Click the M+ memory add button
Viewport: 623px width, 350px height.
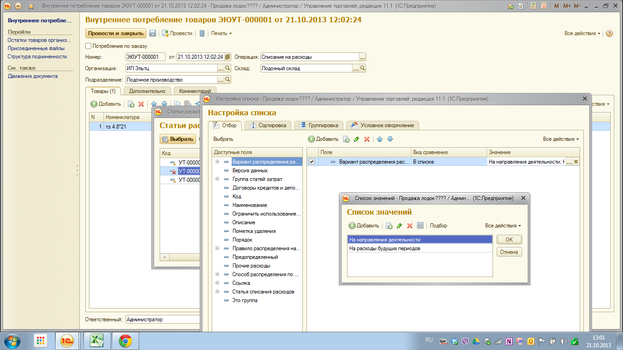(x=567, y=6)
